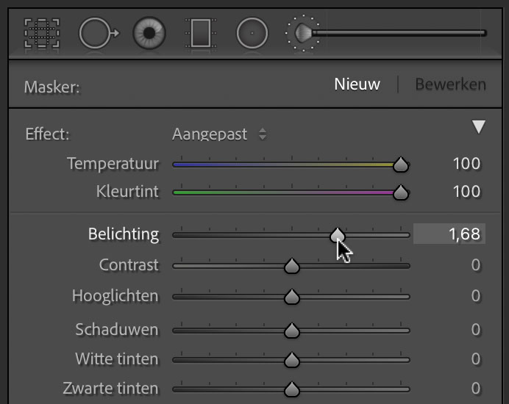509x404 pixels.
Task: Click the Temperatuur value 100
Action: coord(466,163)
